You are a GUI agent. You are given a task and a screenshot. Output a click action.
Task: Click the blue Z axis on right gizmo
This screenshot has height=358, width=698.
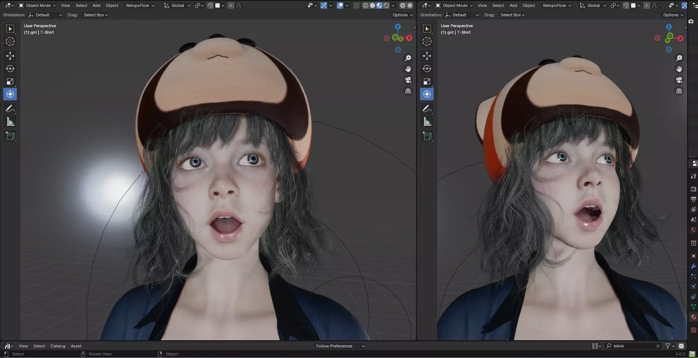point(669,27)
